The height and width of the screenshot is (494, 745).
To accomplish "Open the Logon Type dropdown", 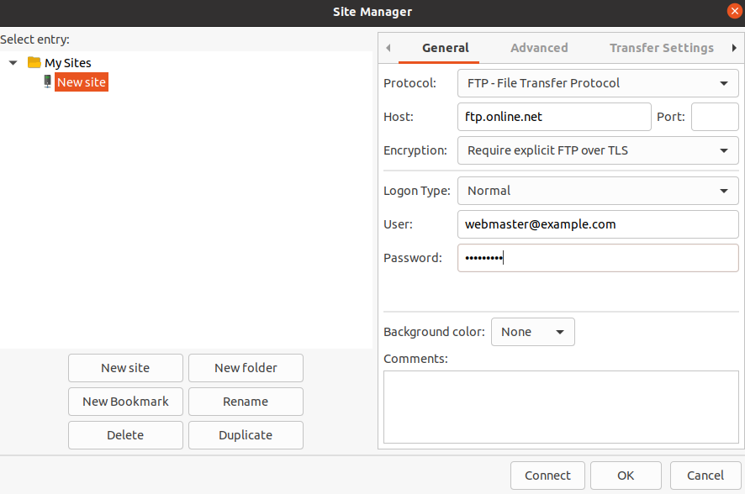I will point(597,191).
